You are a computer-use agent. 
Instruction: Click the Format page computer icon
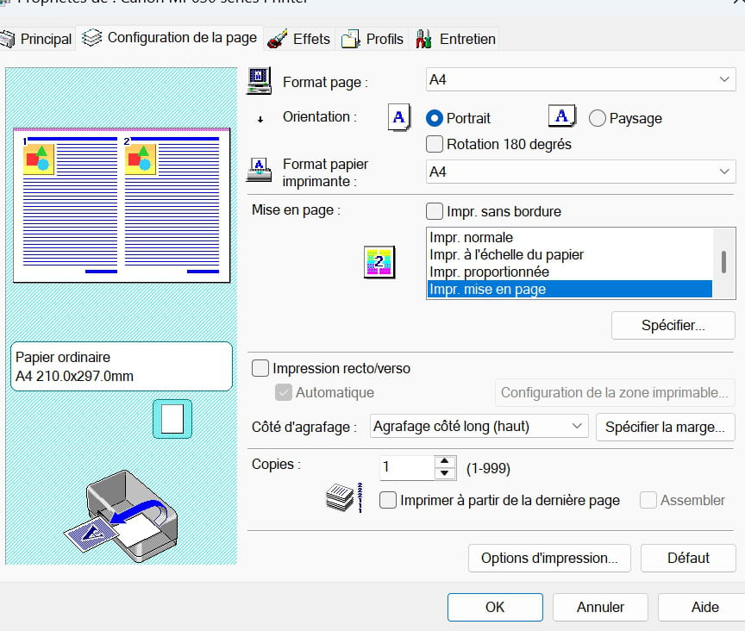point(260,81)
